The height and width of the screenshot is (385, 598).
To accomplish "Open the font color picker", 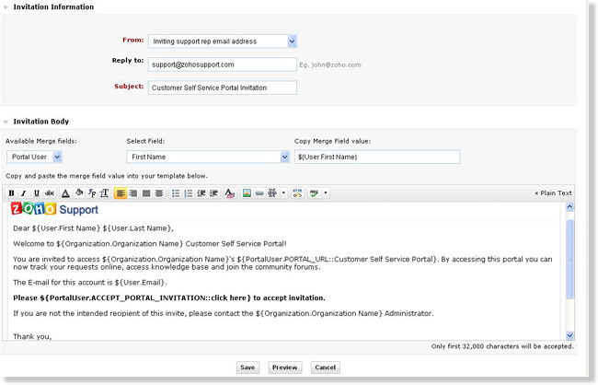I will coord(66,193).
